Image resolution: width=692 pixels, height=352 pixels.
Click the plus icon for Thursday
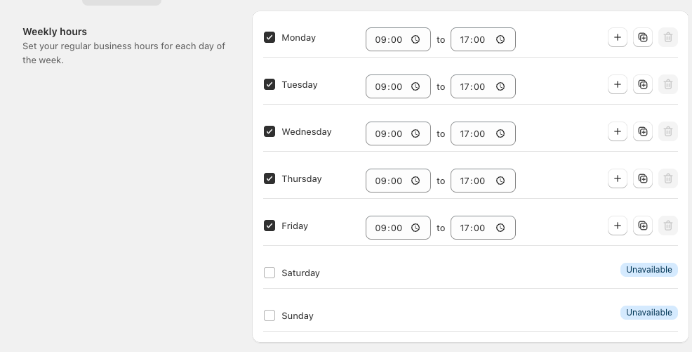pos(617,178)
